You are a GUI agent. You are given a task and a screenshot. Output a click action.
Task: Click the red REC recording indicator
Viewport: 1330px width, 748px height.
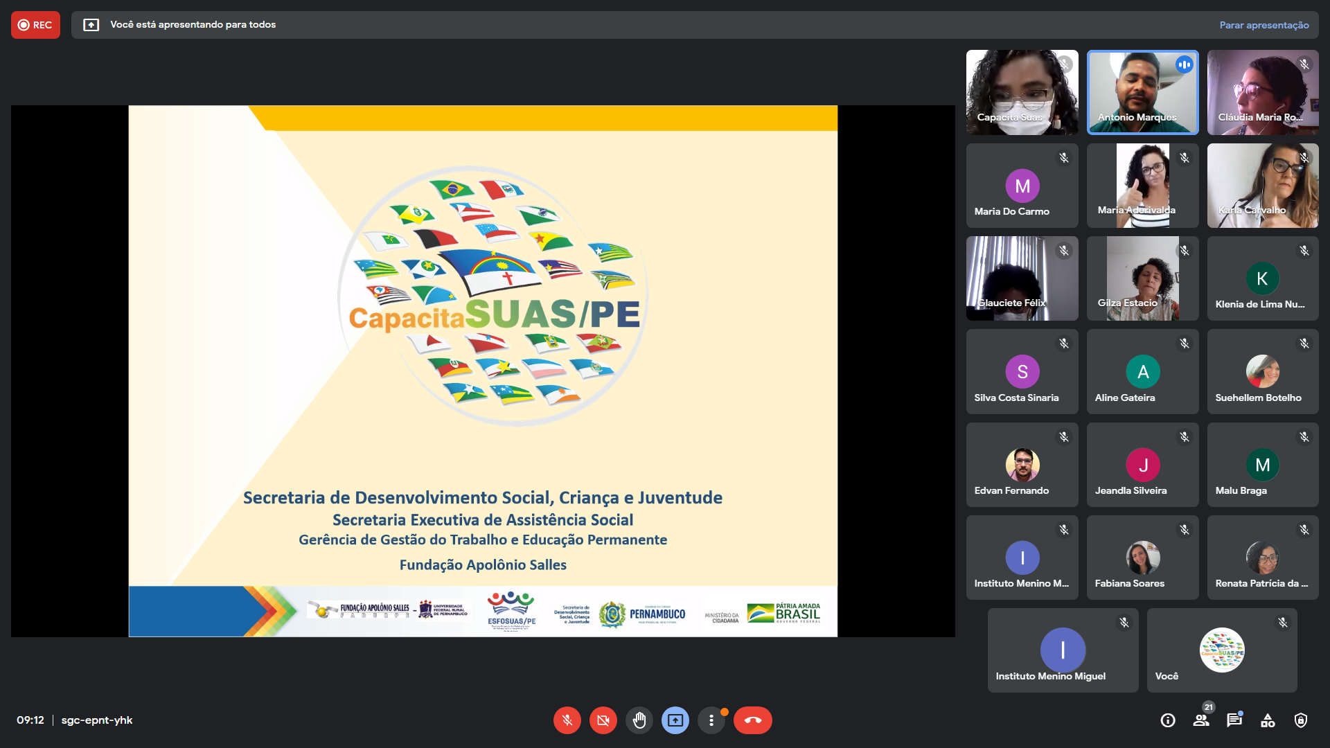point(35,25)
